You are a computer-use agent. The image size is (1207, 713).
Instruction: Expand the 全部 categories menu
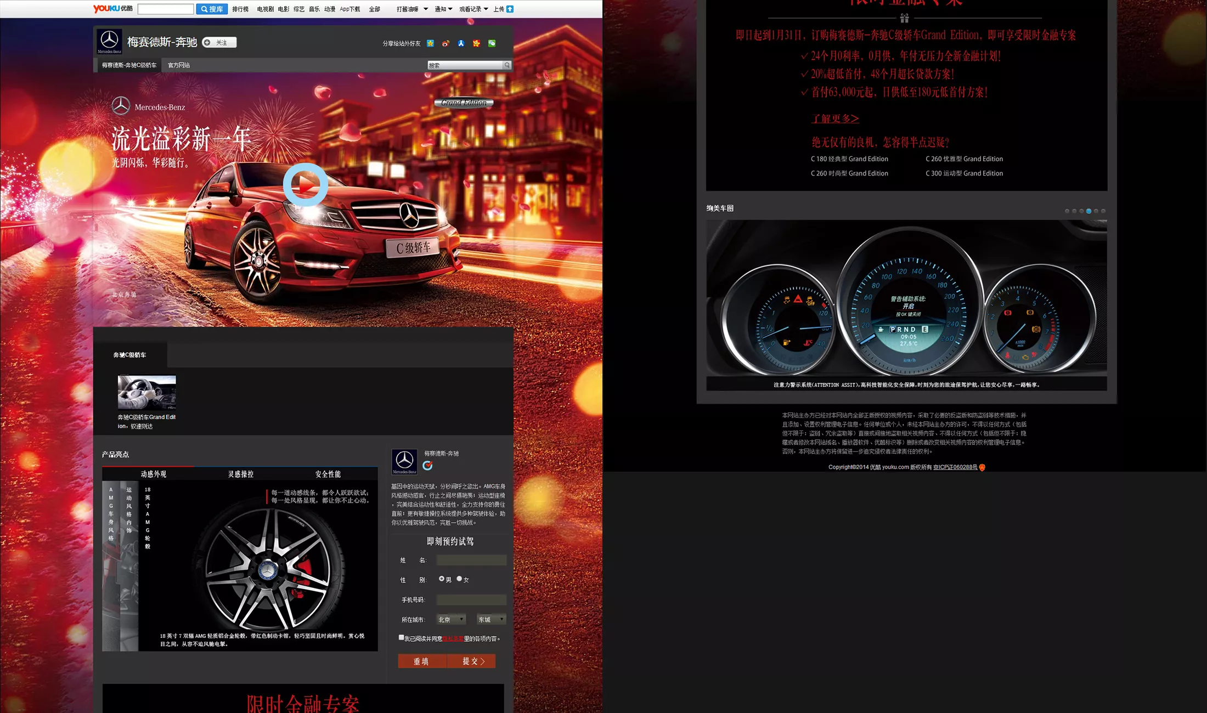click(x=375, y=9)
